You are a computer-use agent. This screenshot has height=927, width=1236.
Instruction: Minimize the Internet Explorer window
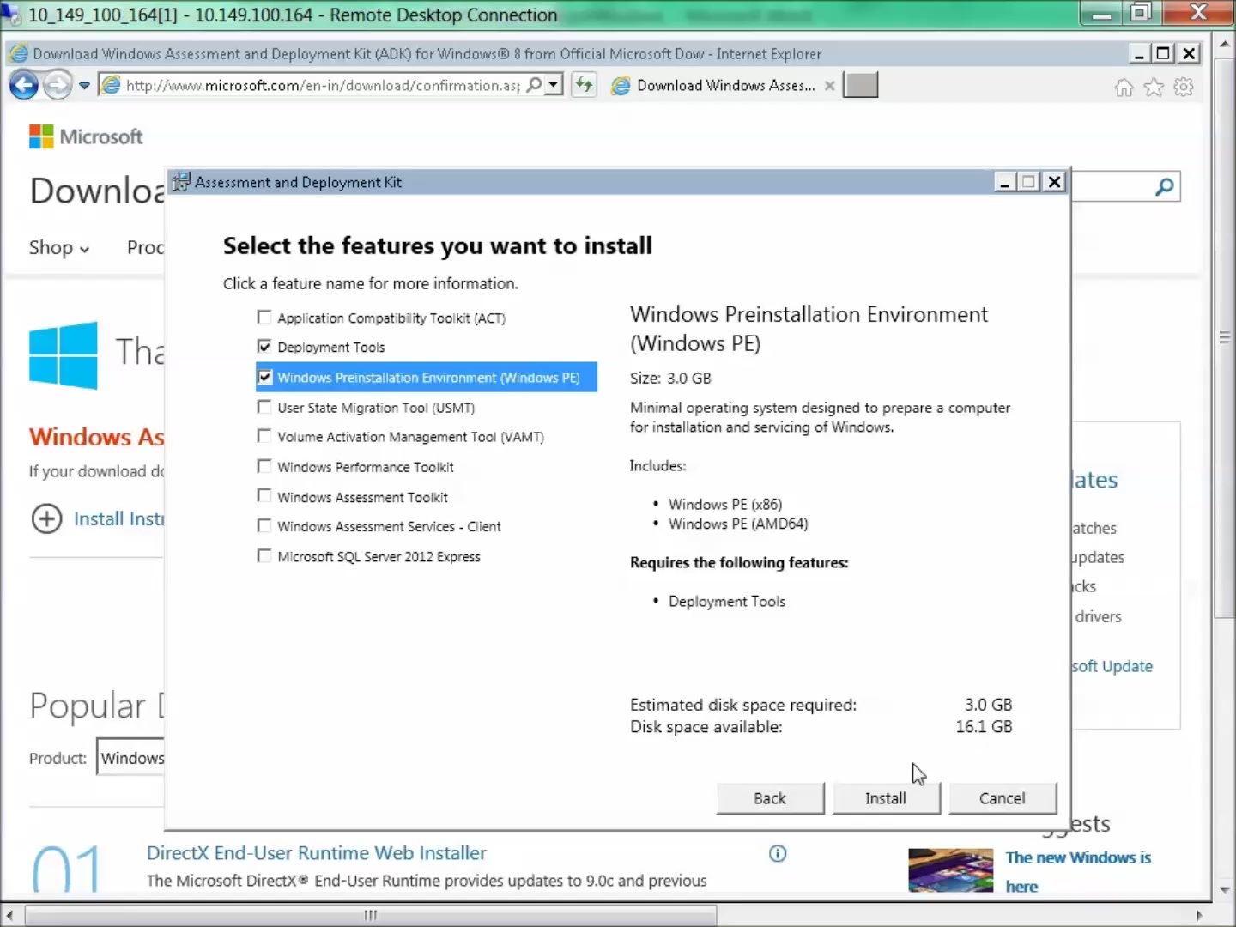click(x=1139, y=54)
